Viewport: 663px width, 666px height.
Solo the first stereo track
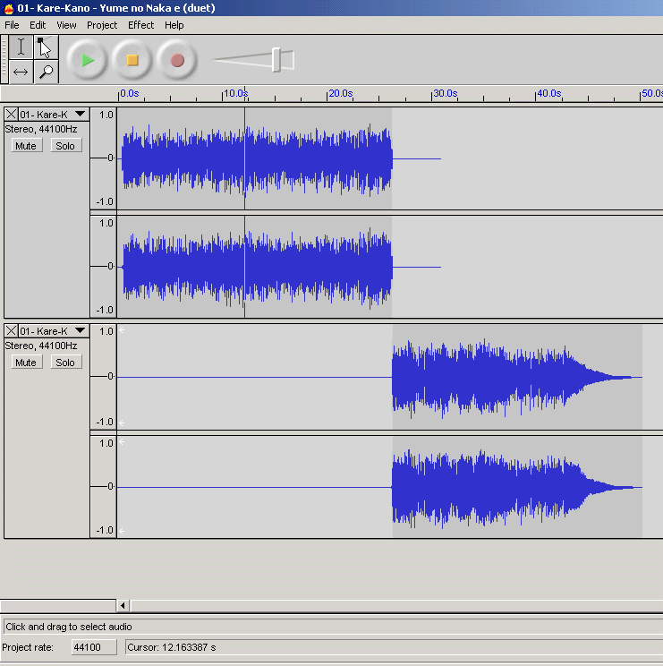pyautogui.click(x=65, y=146)
